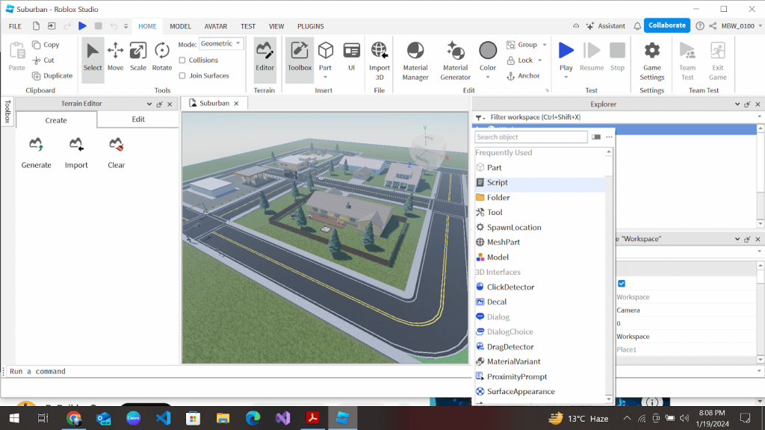Viewport: 765px width, 430px height.
Task: Select the Select tool in the Tools group
Action: click(92, 57)
